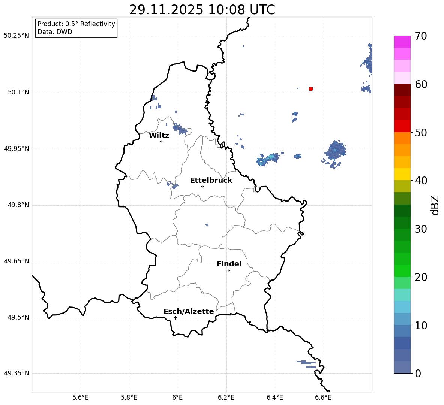
Task: Click the 0 tick on colorbar
Action: pos(418,374)
